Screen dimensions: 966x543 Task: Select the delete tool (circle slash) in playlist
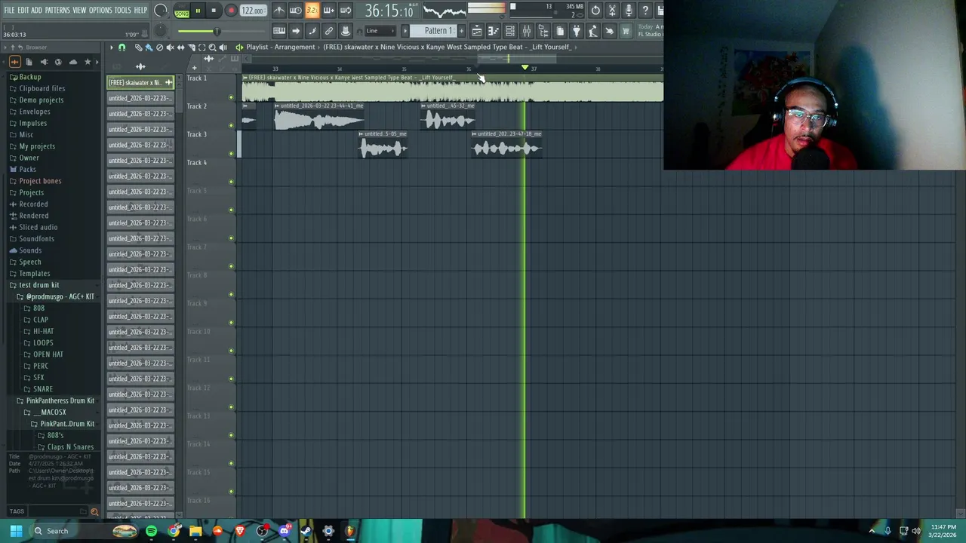click(159, 48)
